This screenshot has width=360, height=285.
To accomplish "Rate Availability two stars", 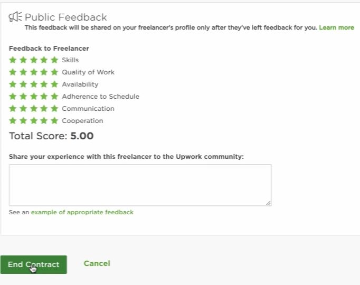I will point(23,84).
